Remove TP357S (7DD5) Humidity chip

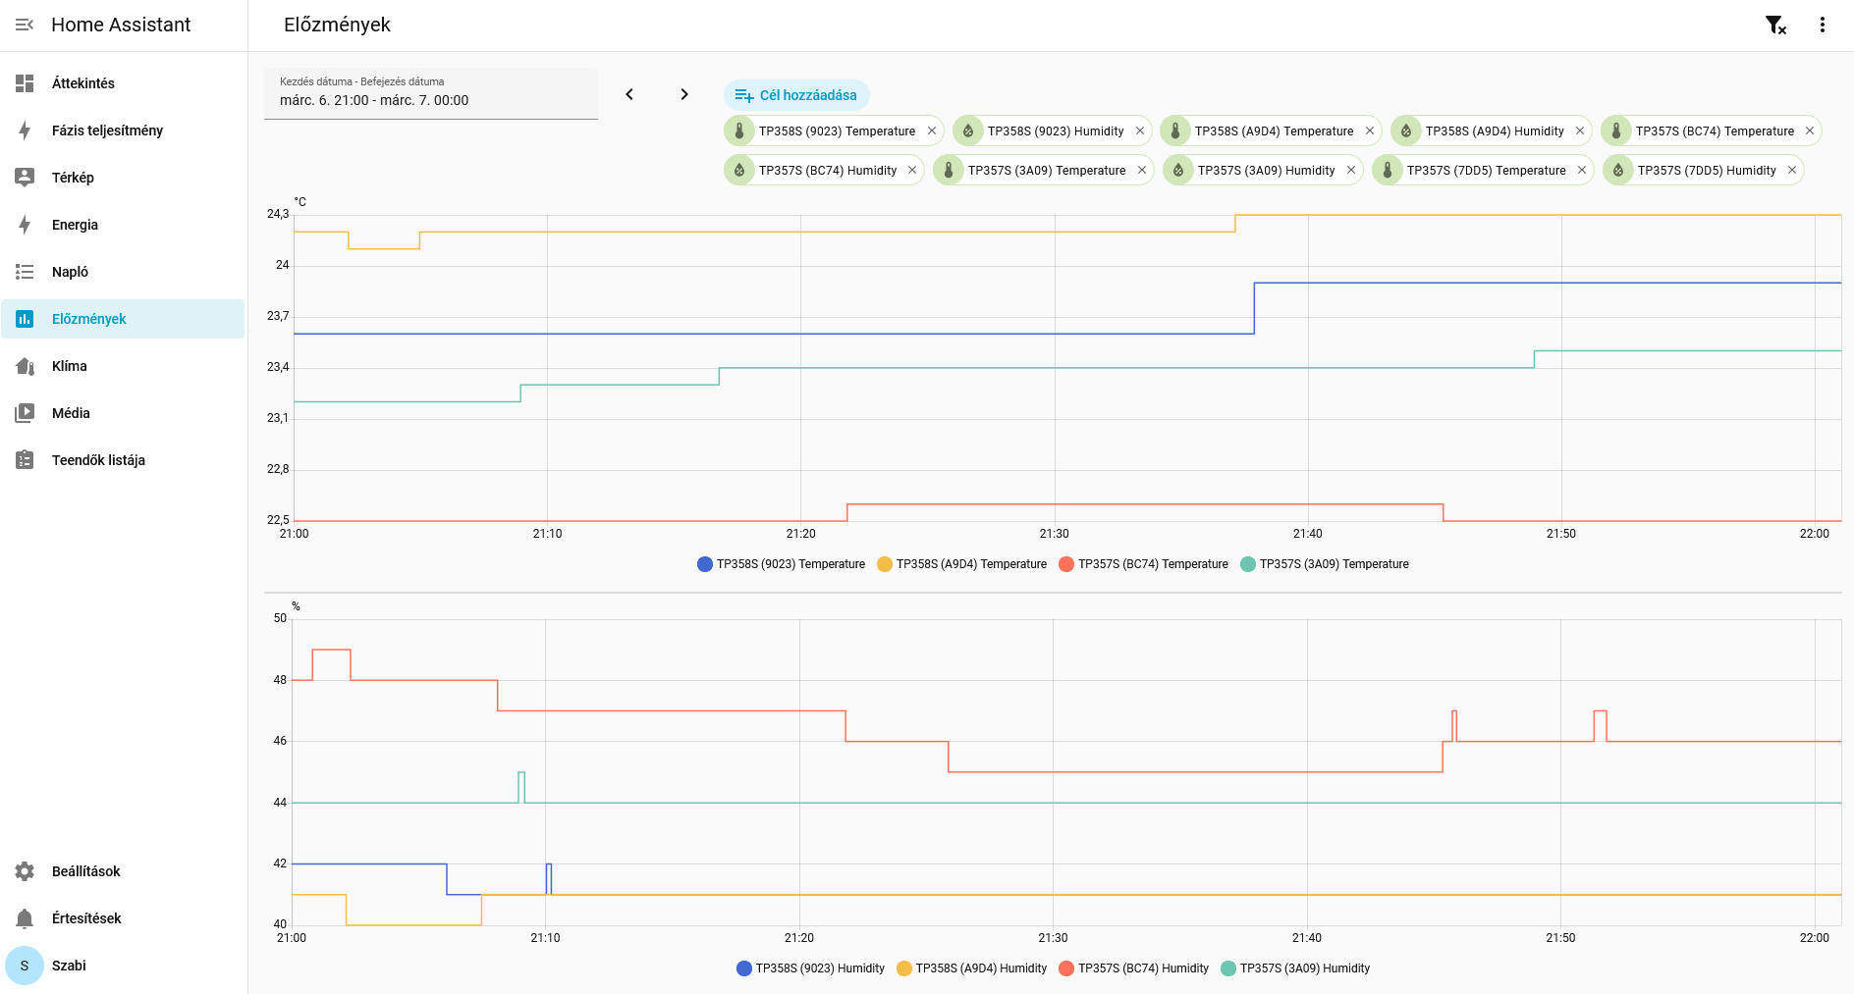(x=1792, y=170)
